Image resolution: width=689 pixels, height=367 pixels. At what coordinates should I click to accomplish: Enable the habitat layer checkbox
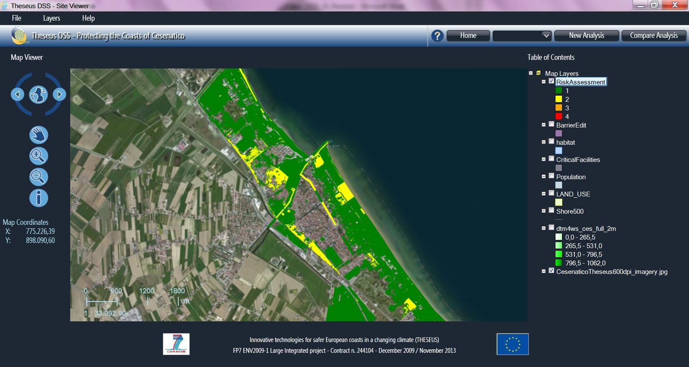click(551, 142)
